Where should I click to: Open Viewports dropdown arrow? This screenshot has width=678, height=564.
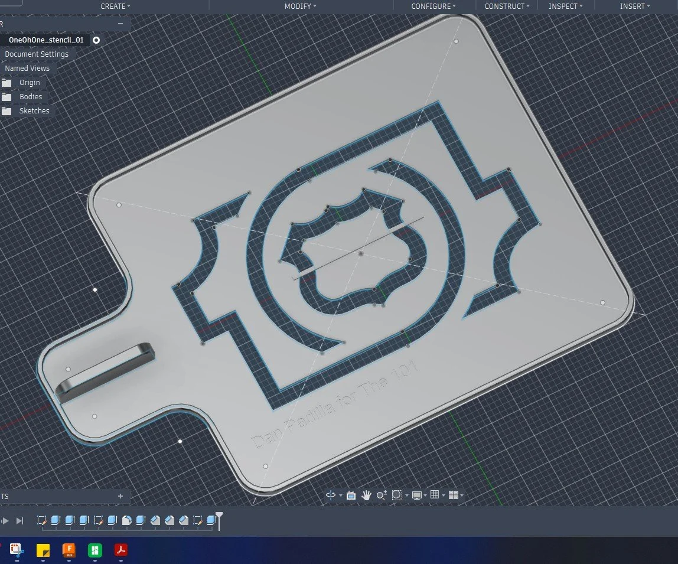[462, 495]
